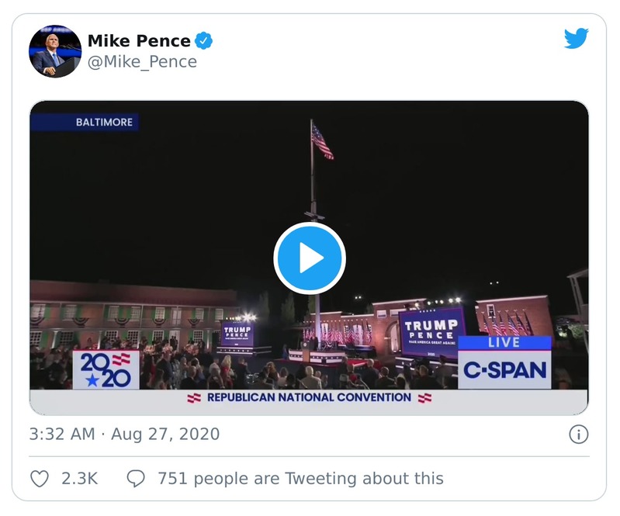Click the small Trump Pence sign at left
The width and height of the screenshot is (620, 516).
coord(237,333)
